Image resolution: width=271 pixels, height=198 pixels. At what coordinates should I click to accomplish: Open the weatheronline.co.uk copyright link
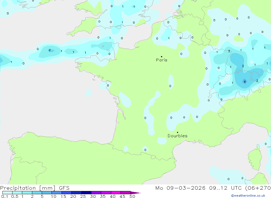(248, 196)
